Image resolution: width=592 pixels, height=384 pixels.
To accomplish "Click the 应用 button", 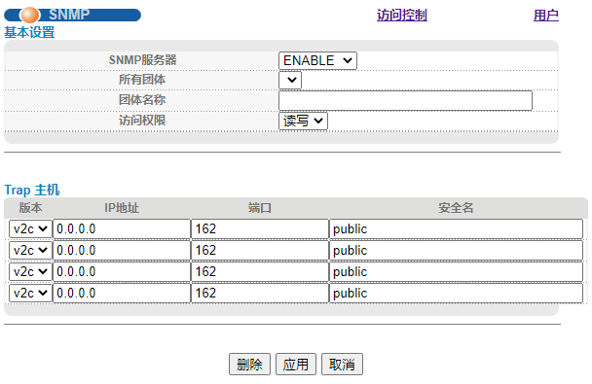I will coord(296,364).
